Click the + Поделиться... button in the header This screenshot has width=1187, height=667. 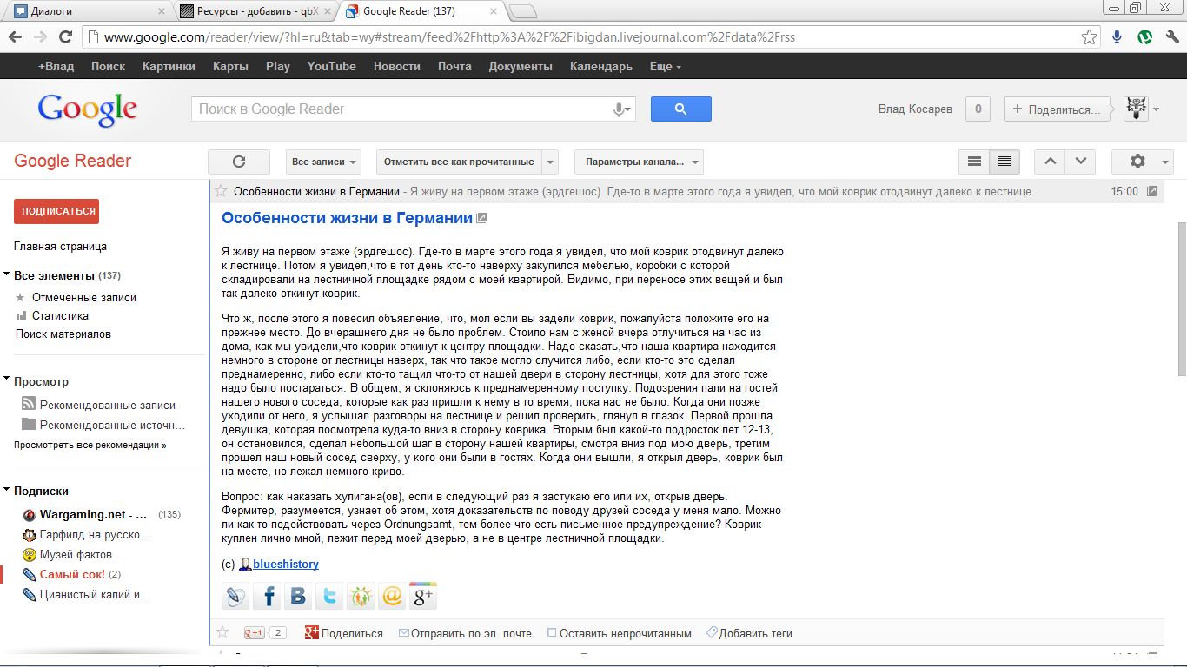point(1057,109)
